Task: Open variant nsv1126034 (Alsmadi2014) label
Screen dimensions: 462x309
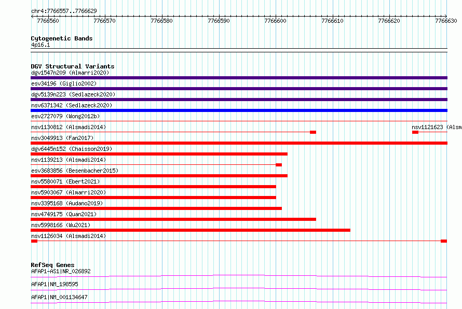Action: 69,236
